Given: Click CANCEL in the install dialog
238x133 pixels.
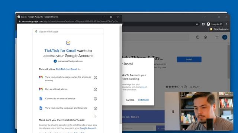Looking at the screenshot, I should point(130,100).
